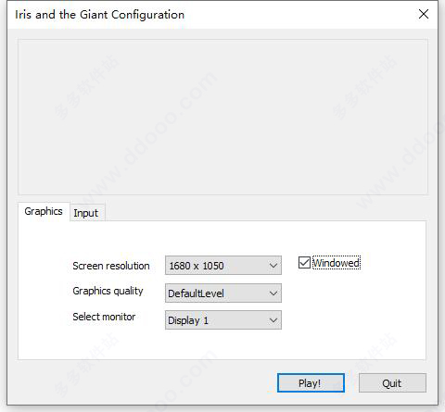Open the Select monitor dropdown
The height and width of the screenshot is (412, 445).
(x=223, y=320)
